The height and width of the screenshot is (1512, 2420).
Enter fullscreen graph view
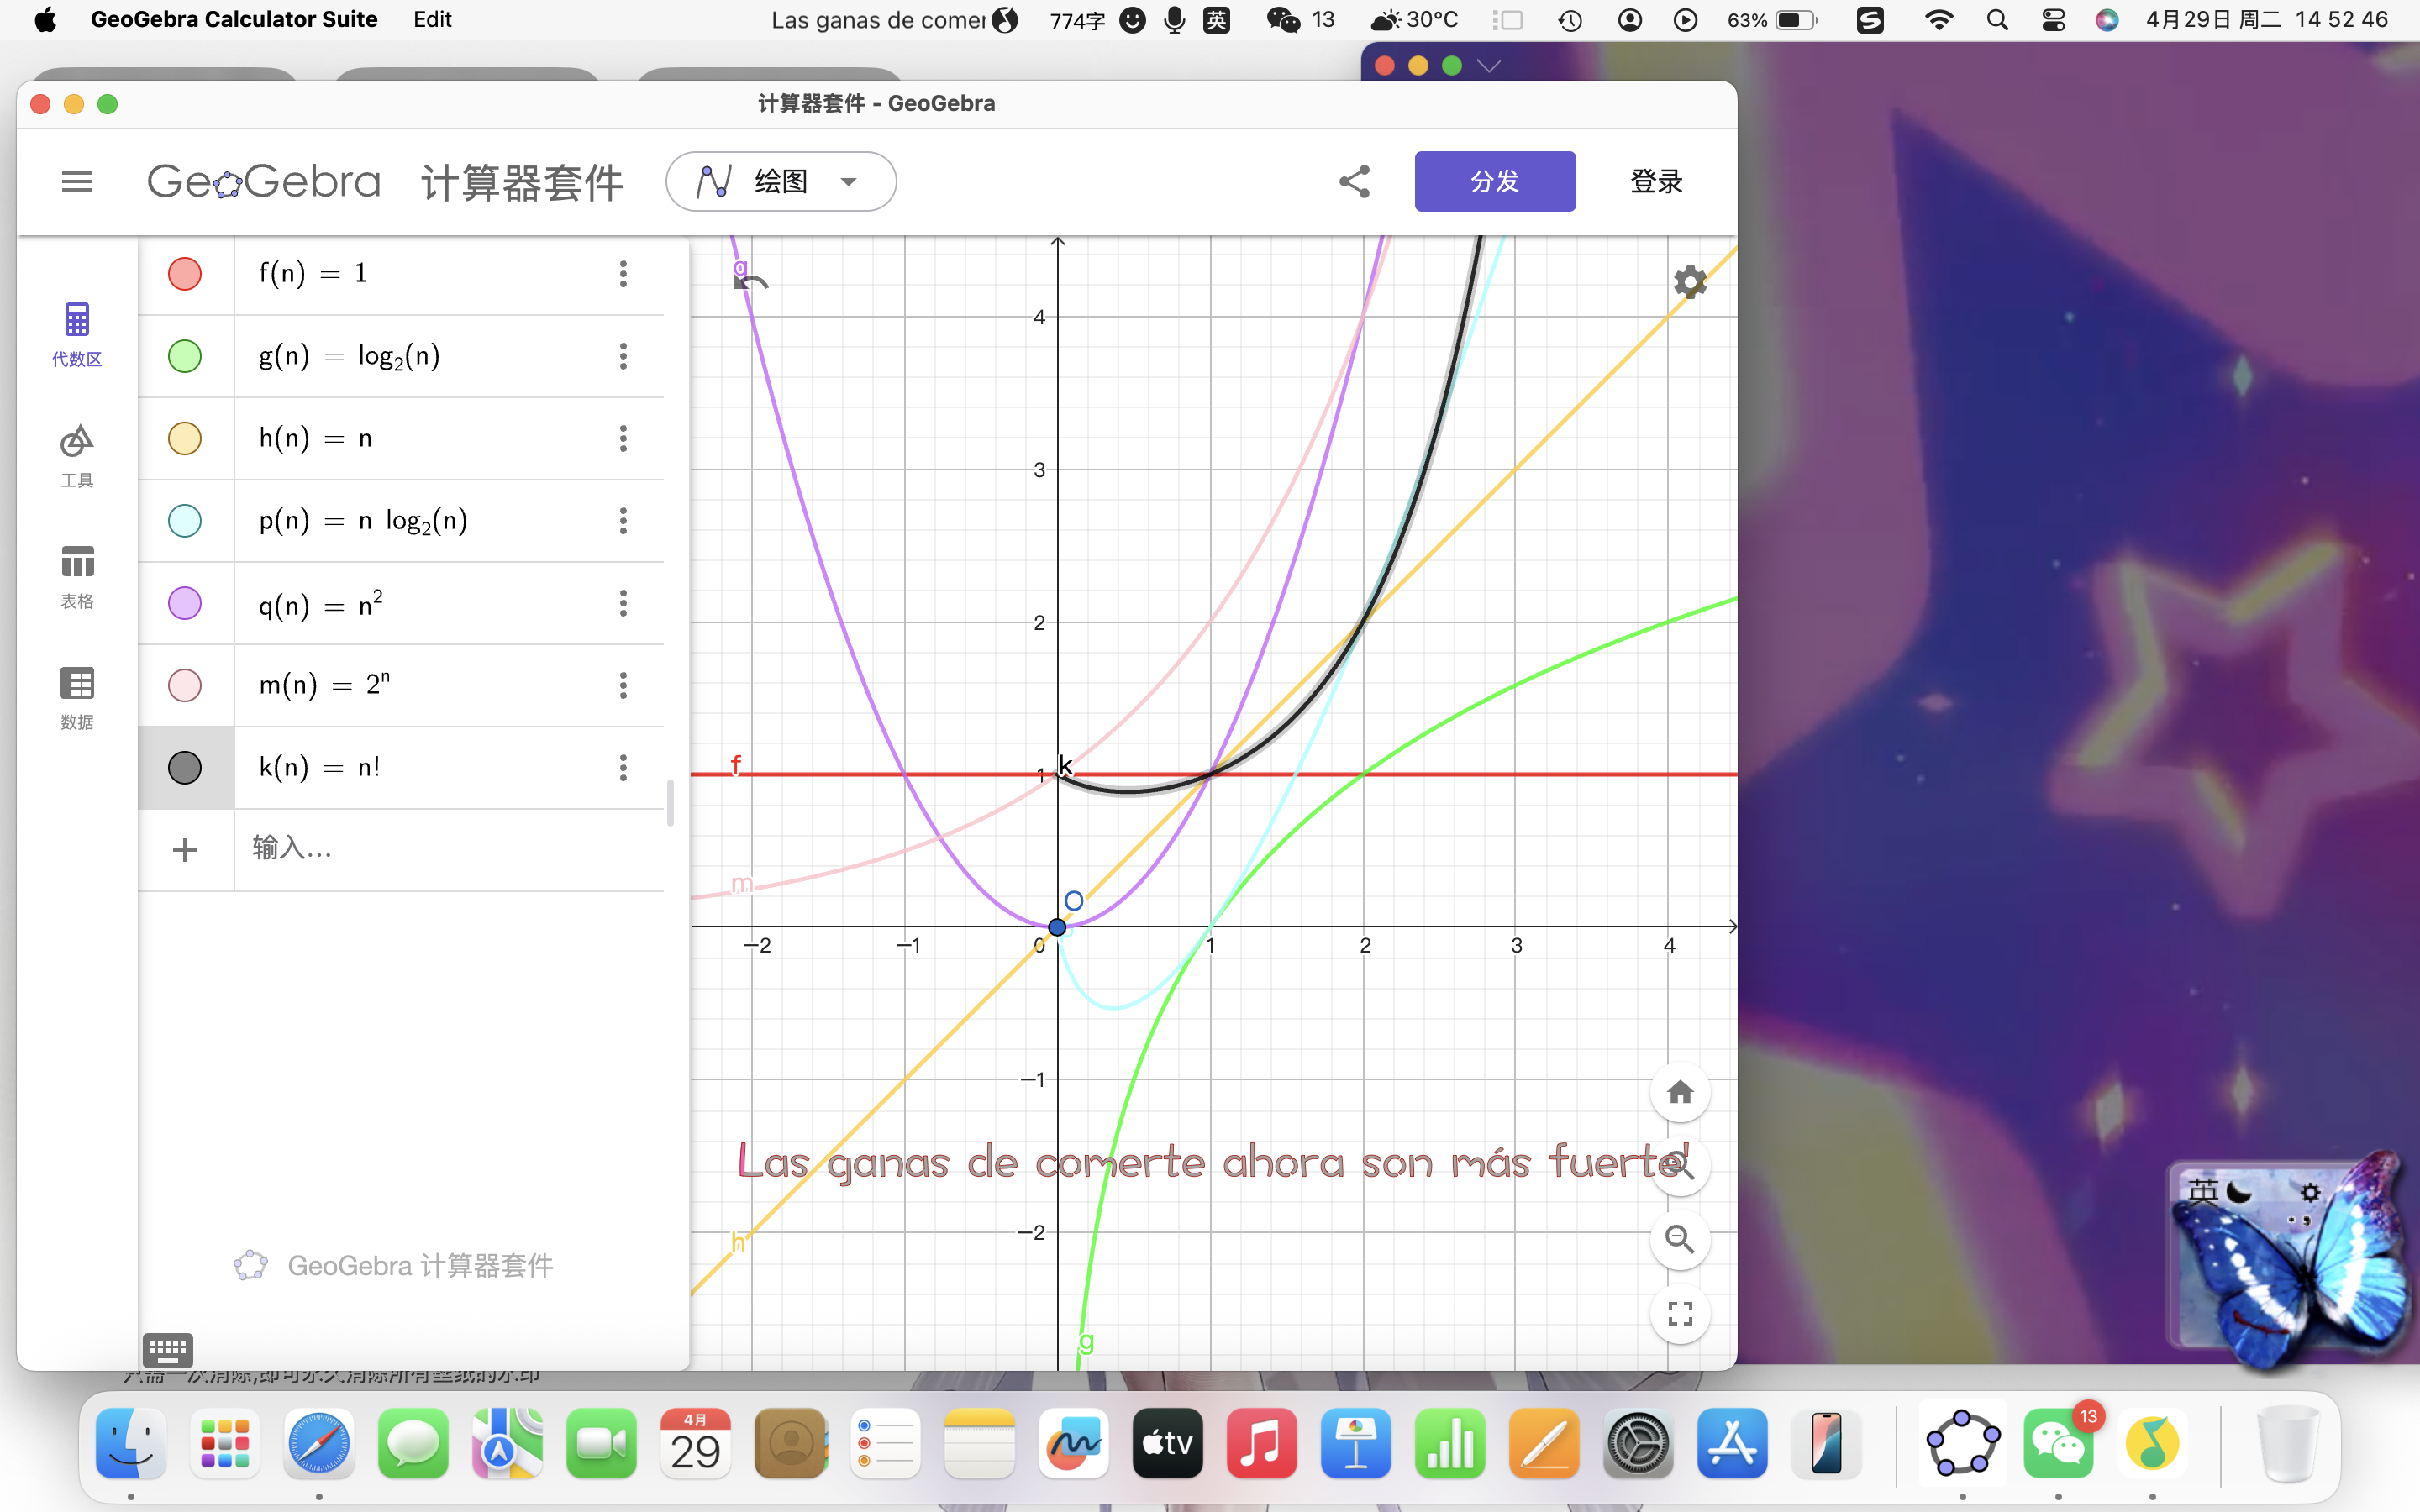point(1680,1313)
